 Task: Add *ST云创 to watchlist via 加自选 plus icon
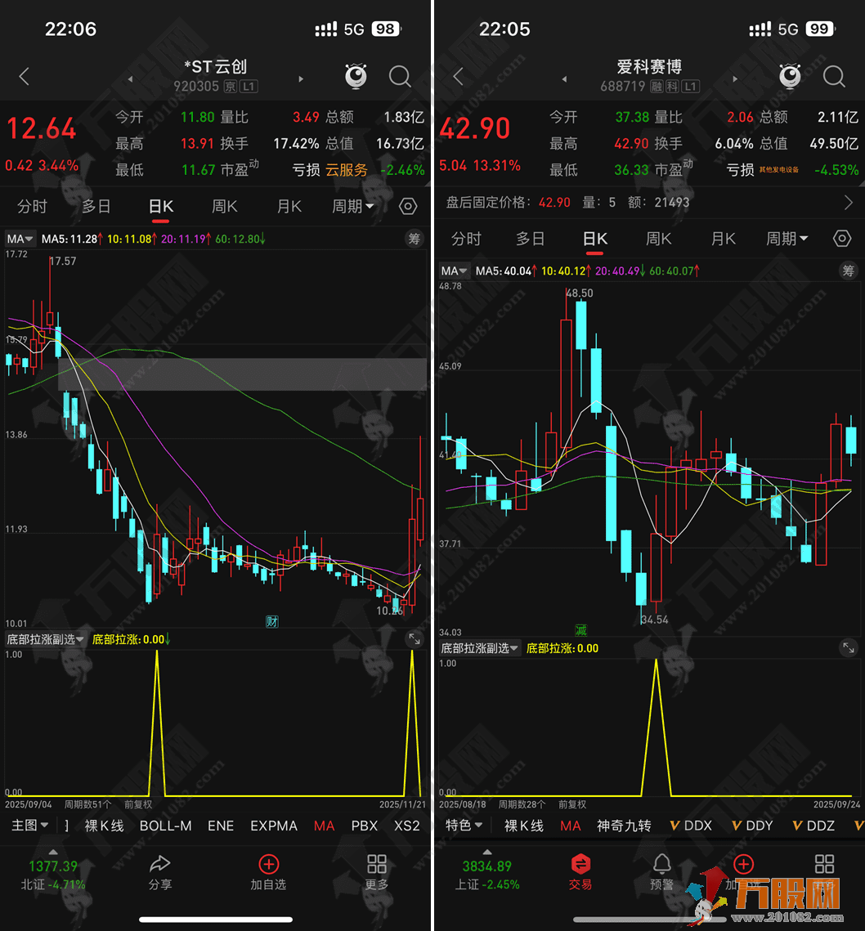[x=268, y=864]
